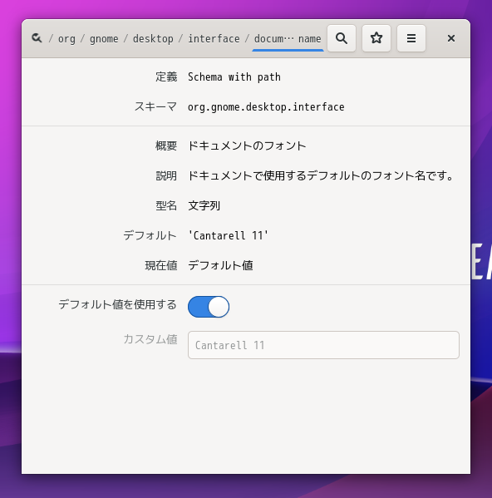Screen dimensions: 492x498
Task: Click the カスタム値 text field
Action: pyautogui.click(x=323, y=345)
